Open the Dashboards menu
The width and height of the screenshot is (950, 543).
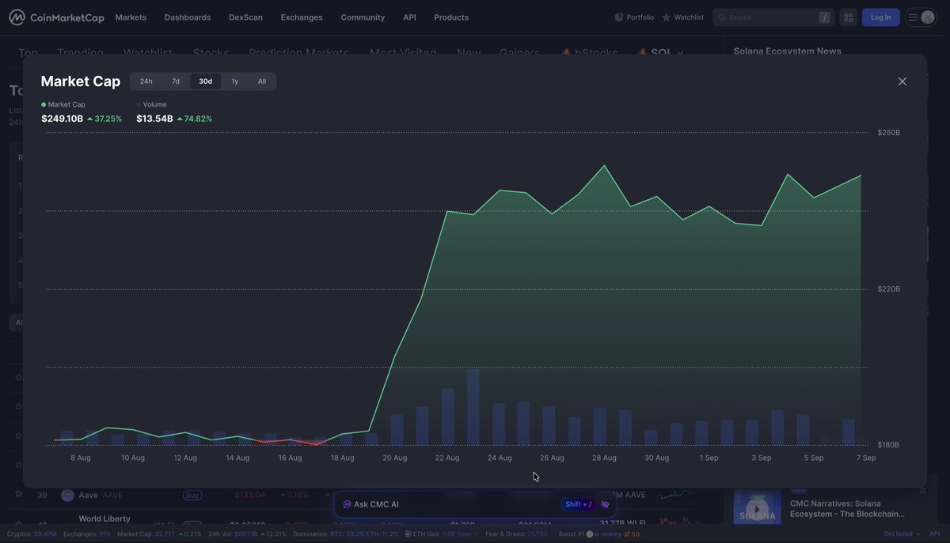tap(188, 17)
